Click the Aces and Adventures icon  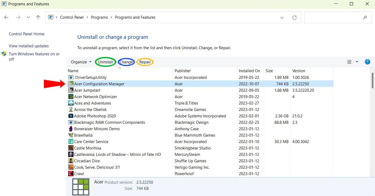point(71,103)
